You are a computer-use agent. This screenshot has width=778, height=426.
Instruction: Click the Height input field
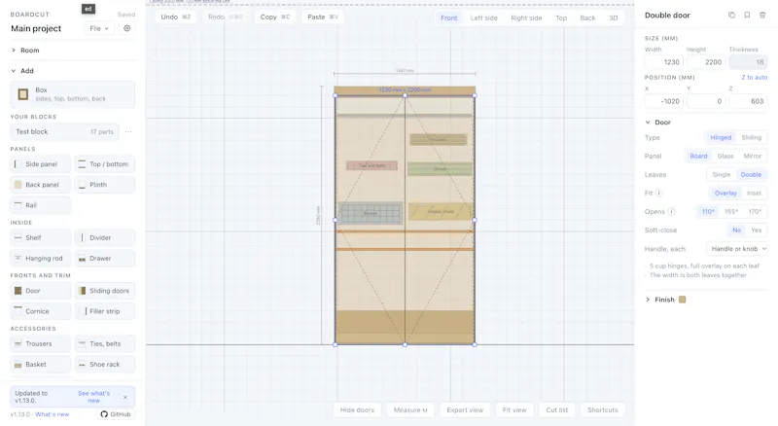706,62
